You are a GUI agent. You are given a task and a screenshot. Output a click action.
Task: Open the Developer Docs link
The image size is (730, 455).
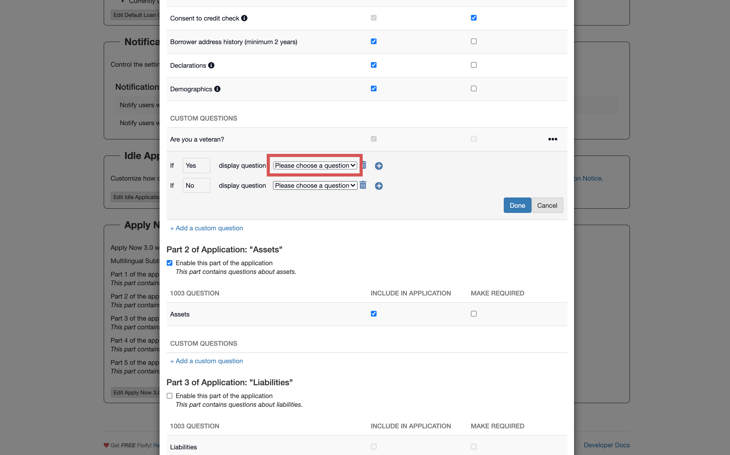pos(606,445)
